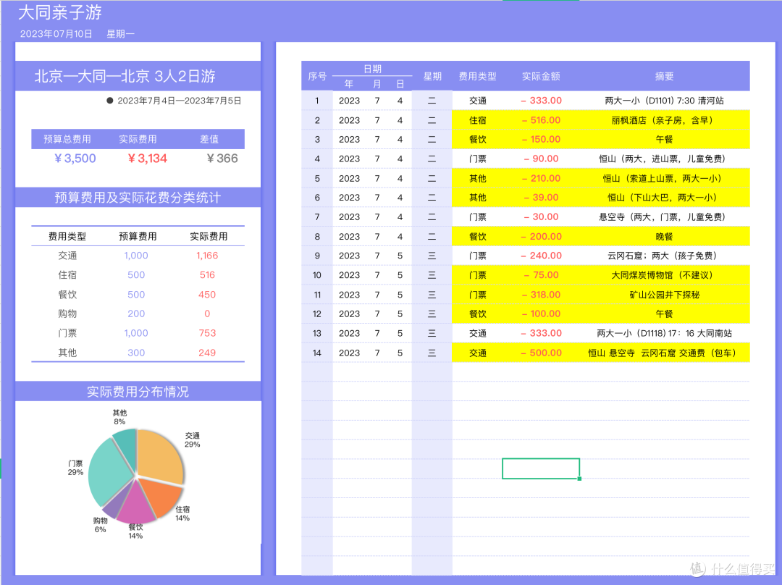Select amount -516.00 in row 2
Image resolution: width=782 pixels, height=585 pixels.
pos(542,120)
